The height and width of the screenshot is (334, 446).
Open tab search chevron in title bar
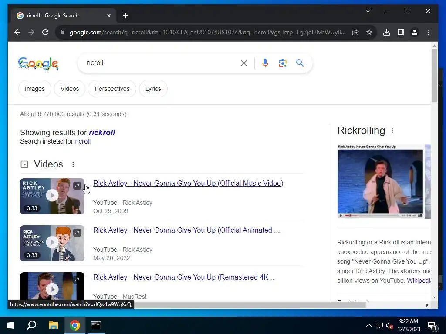[368, 11]
